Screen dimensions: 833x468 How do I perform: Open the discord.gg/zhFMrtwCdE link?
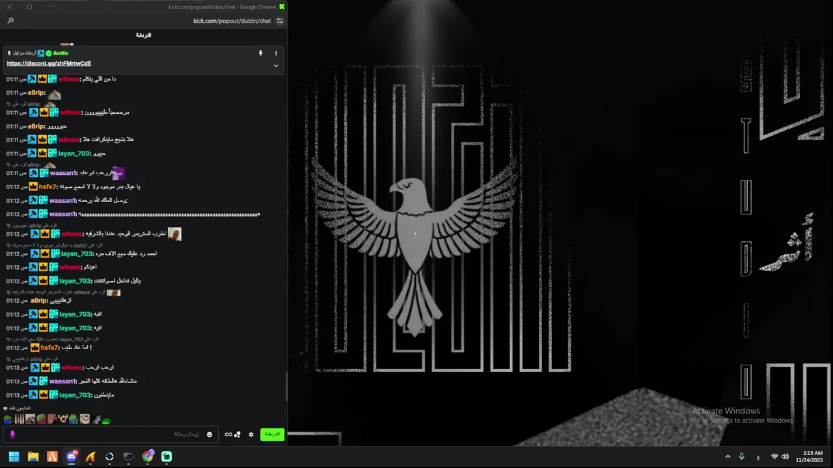point(49,64)
